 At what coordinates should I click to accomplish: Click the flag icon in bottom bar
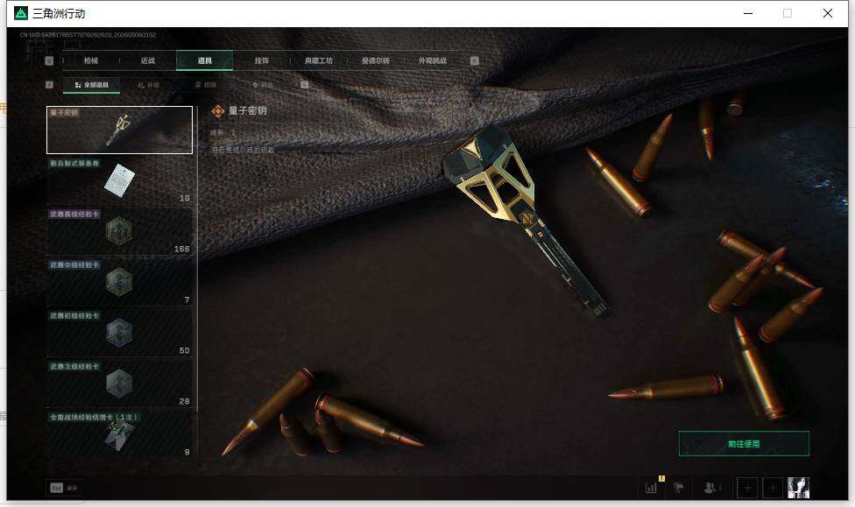(x=678, y=488)
